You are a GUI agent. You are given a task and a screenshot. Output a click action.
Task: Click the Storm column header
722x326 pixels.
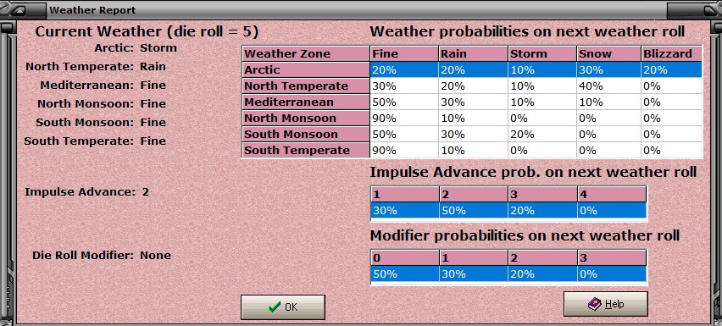coord(542,54)
